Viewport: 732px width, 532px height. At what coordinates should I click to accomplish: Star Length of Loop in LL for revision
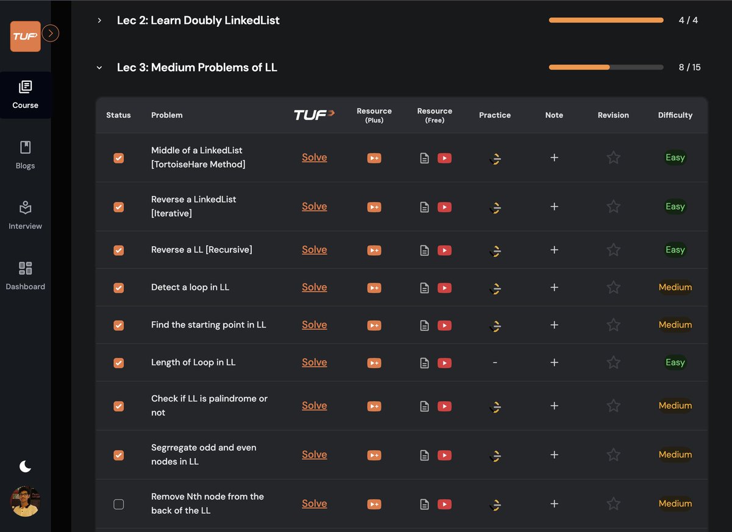[614, 362]
